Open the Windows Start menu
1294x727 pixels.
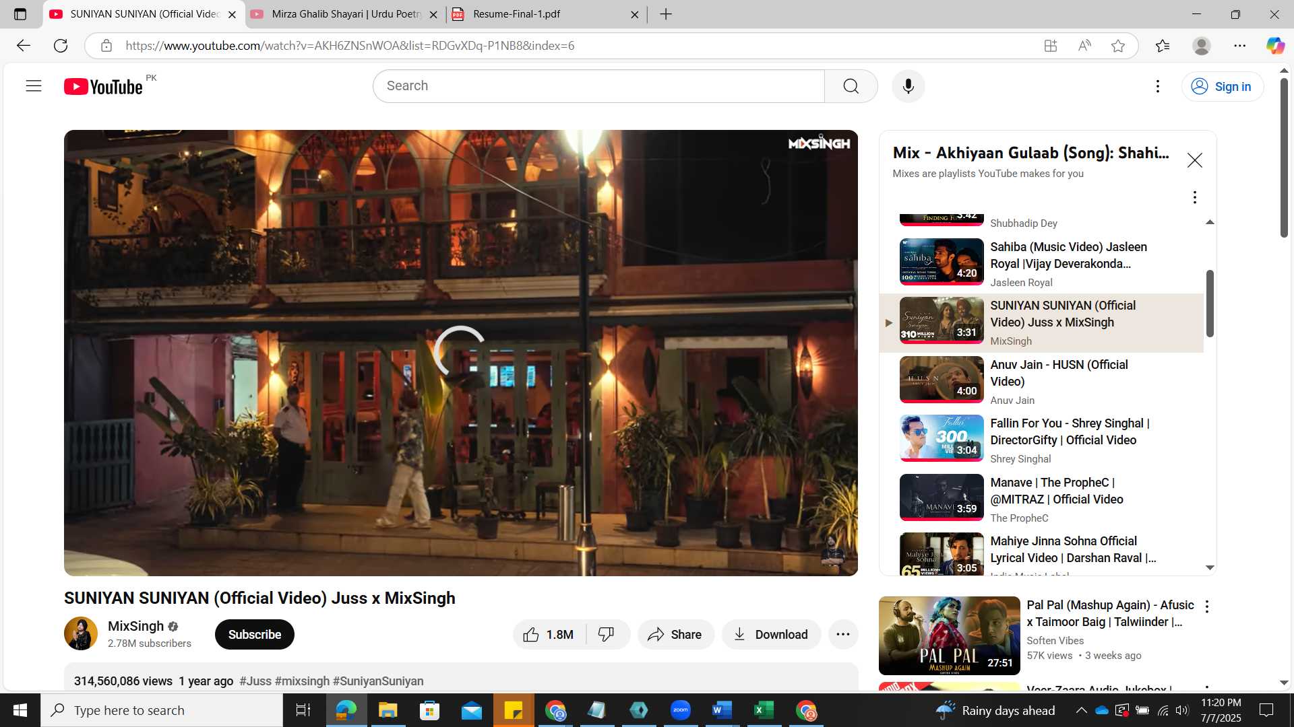click(x=20, y=710)
